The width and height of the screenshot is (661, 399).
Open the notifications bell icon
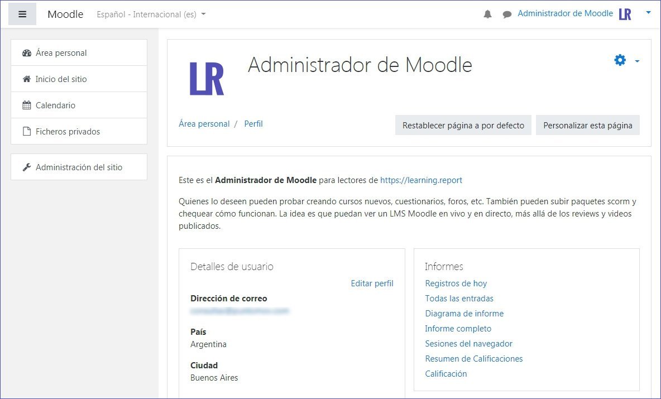coord(487,15)
